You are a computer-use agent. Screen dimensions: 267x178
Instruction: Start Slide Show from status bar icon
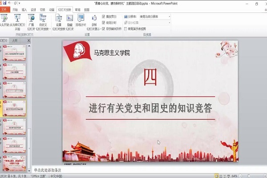[x=229, y=176]
